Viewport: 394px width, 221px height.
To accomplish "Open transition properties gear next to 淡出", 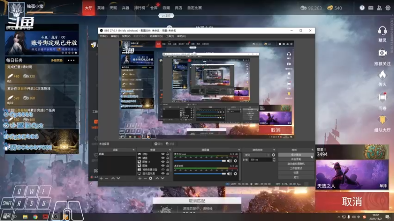I will pyautogui.click(x=273, y=155).
